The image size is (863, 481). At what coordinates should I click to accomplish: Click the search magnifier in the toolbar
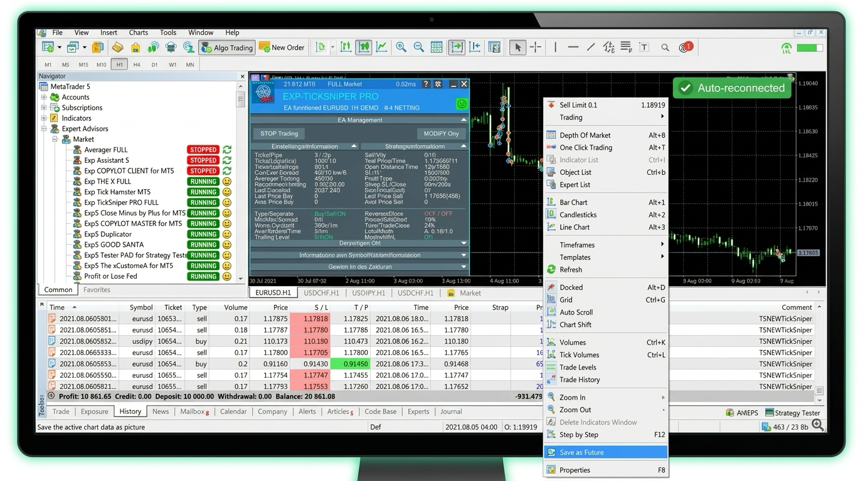(x=665, y=47)
